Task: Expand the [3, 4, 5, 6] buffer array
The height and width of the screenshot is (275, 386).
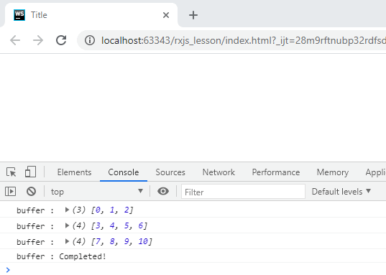Action: (67, 225)
